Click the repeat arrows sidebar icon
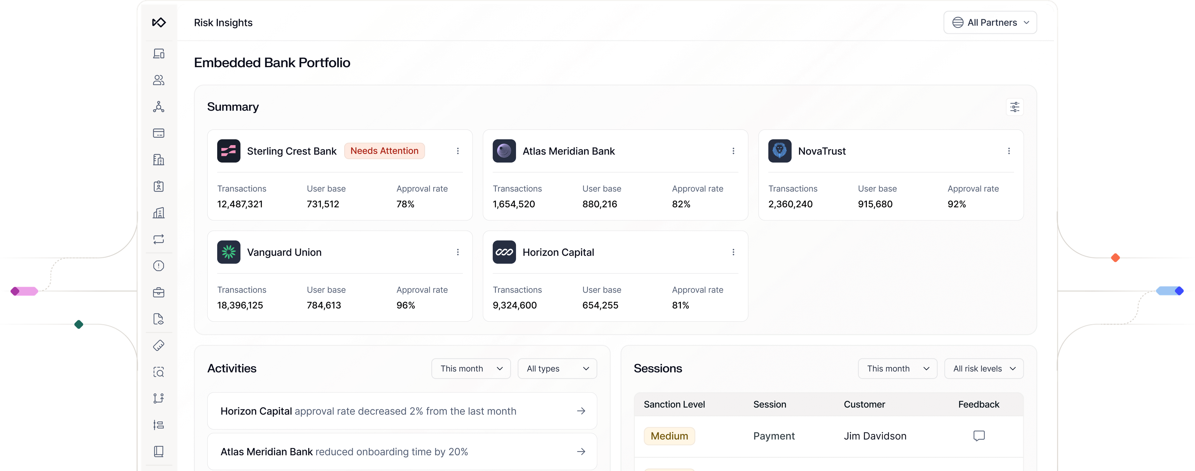Image resolution: width=1195 pixels, height=471 pixels. coord(159,239)
